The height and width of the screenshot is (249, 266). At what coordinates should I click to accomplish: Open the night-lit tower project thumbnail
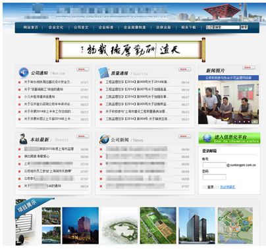point(80,225)
